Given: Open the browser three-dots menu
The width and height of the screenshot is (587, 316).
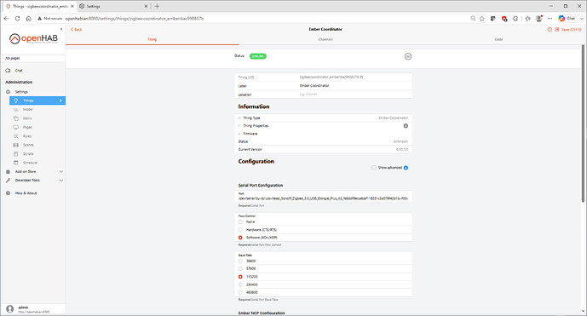Looking at the screenshot, I should coord(550,19).
